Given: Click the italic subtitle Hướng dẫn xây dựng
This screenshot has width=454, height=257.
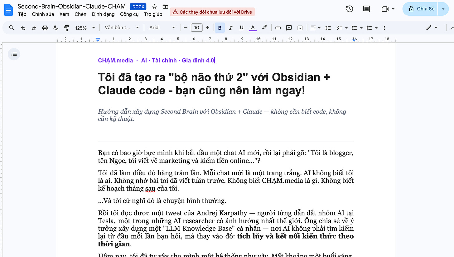Looking at the screenshot, I should click(222, 115).
